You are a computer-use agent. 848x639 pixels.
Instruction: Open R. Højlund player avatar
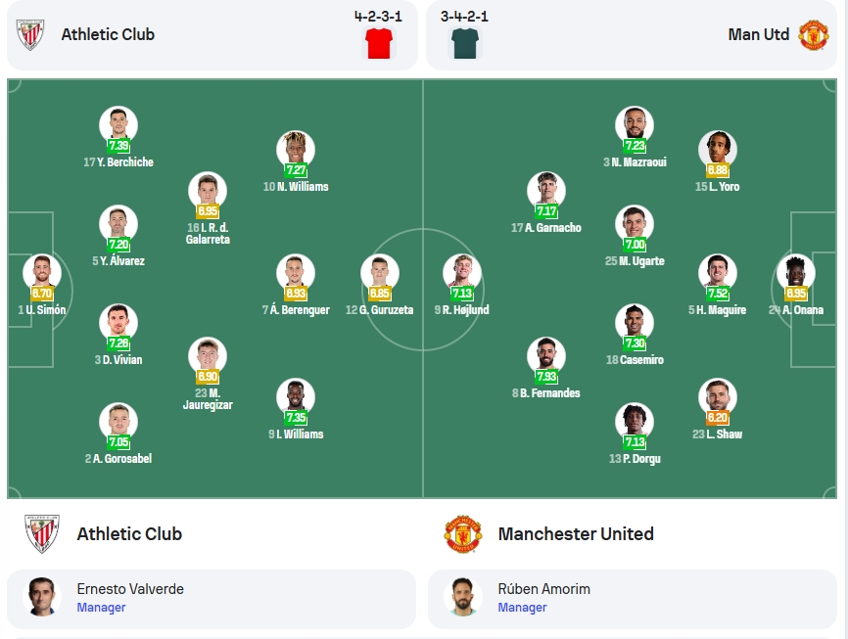(462, 273)
